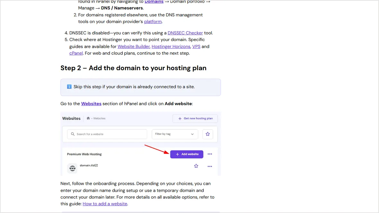Open the Domains link
This screenshot has height=213, width=379.
[154, 2]
